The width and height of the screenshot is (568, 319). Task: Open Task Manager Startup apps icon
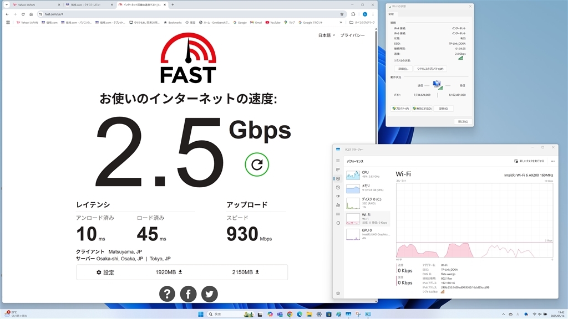338,197
